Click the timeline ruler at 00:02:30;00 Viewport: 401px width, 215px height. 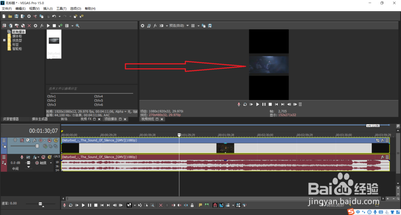pos(265,135)
